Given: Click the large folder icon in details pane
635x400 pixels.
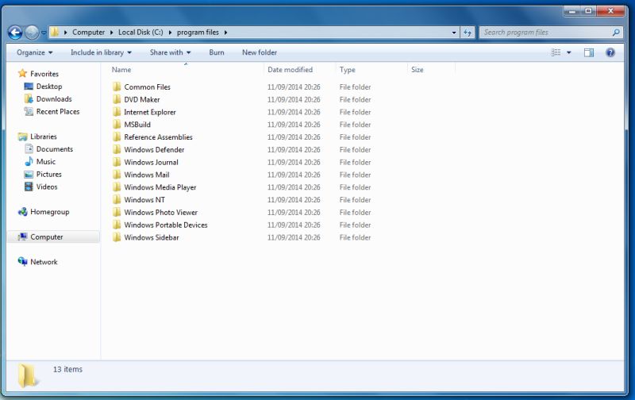Looking at the screenshot, I should (28, 375).
